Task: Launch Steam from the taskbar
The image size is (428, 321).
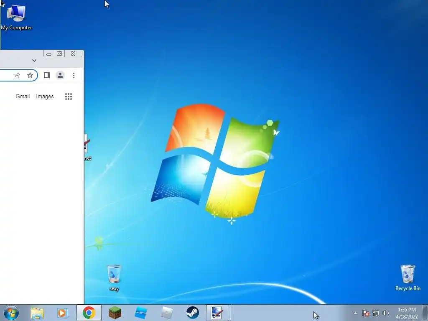Action: [192, 313]
